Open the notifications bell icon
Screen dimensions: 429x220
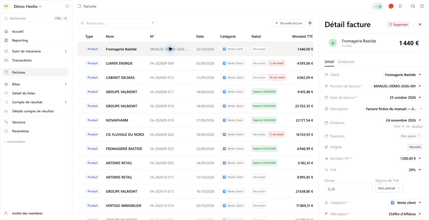click(x=400, y=6)
